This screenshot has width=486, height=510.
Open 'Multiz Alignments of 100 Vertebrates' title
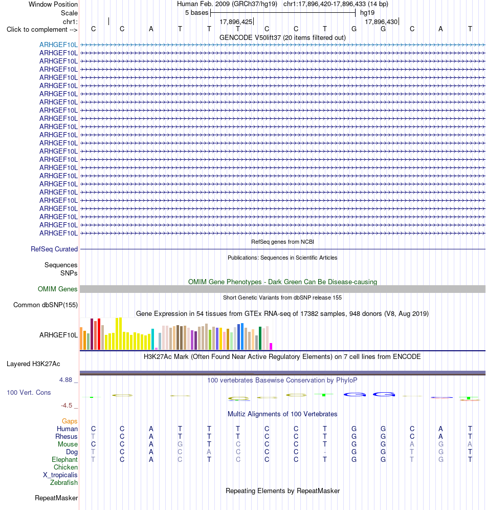(x=282, y=414)
